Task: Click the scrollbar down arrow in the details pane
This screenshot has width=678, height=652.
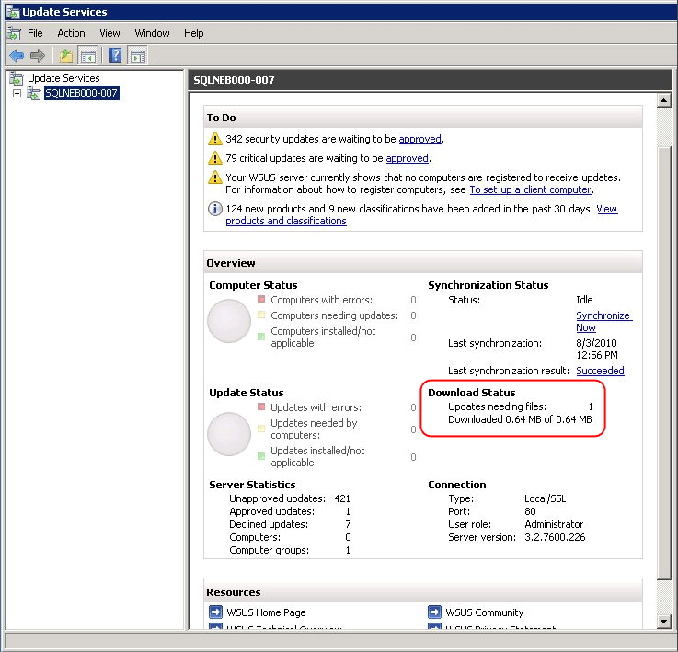Action: pos(663,622)
